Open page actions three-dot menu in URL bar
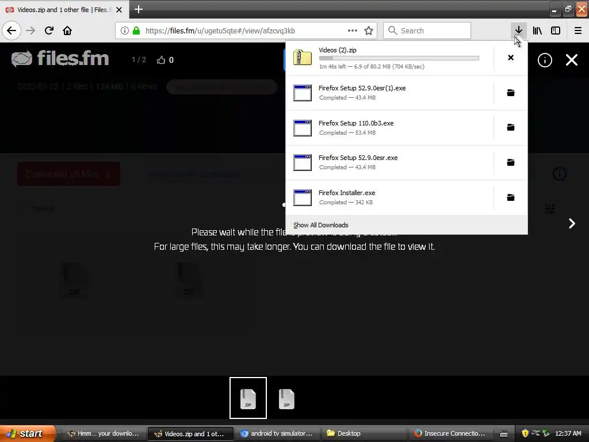 pos(353,31)
